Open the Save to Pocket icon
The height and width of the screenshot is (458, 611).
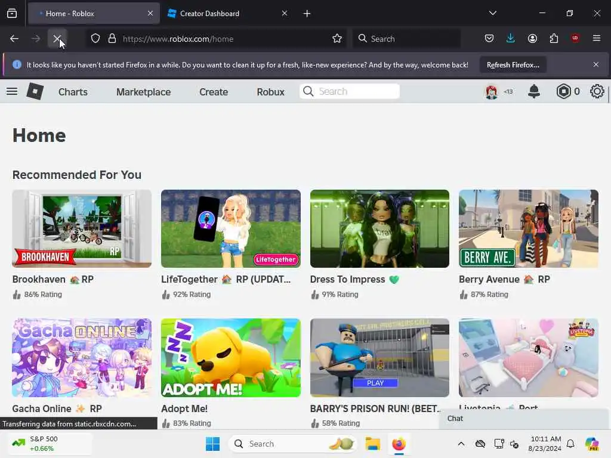tap(489, 38)
